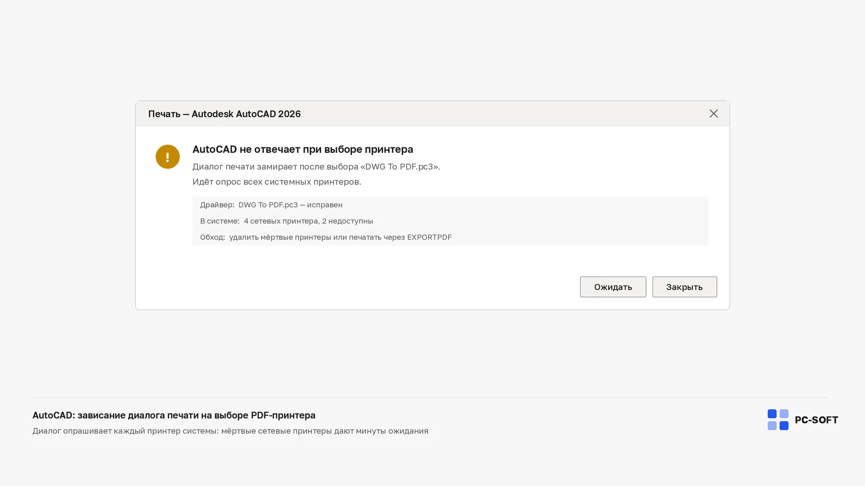Screen dimensions: 865x486
Task: Click subtitle Диалог опрашивает каждый принтер системы
Action: (230, 431)
